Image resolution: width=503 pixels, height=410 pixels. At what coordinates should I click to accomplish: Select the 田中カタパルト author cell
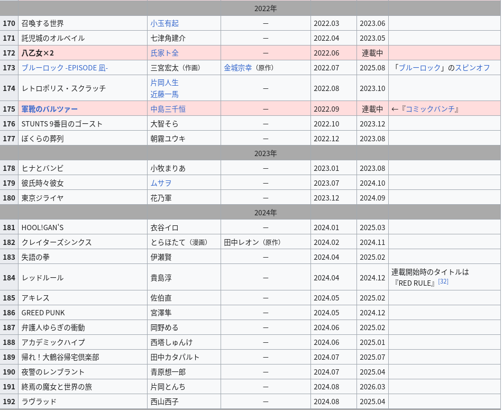click(184, 357)
